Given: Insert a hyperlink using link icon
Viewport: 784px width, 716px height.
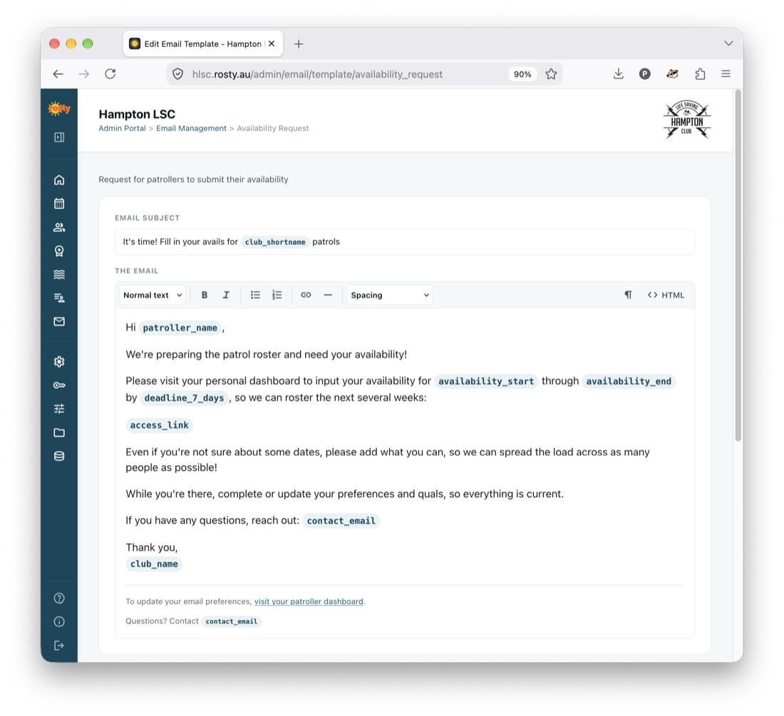Looking at the screenshot, I should [306, 295].
